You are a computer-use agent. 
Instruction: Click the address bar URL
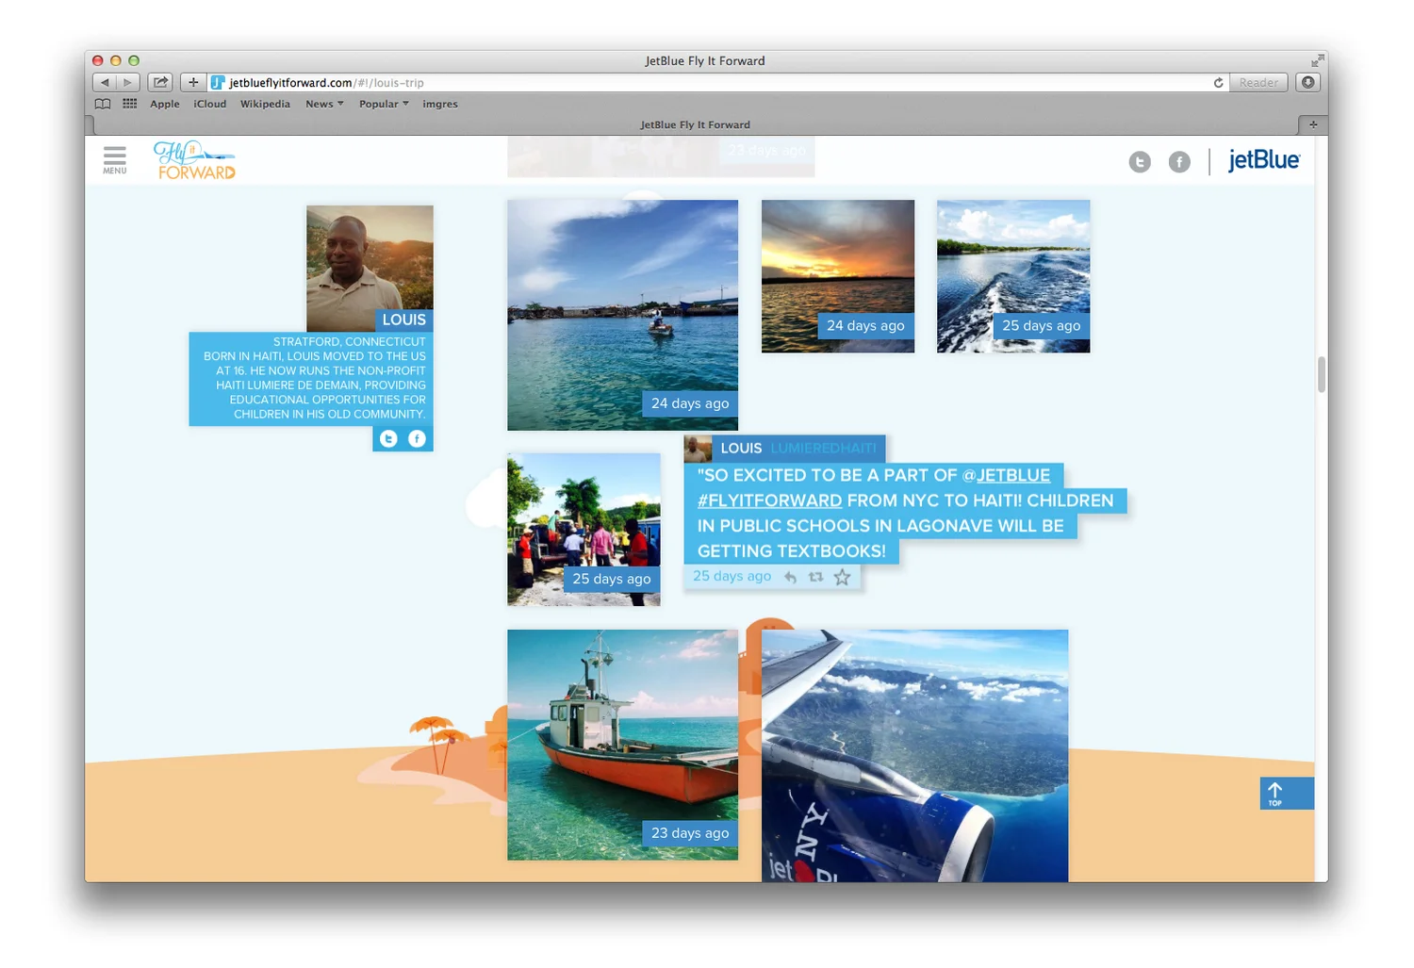[x=326, y=83]
